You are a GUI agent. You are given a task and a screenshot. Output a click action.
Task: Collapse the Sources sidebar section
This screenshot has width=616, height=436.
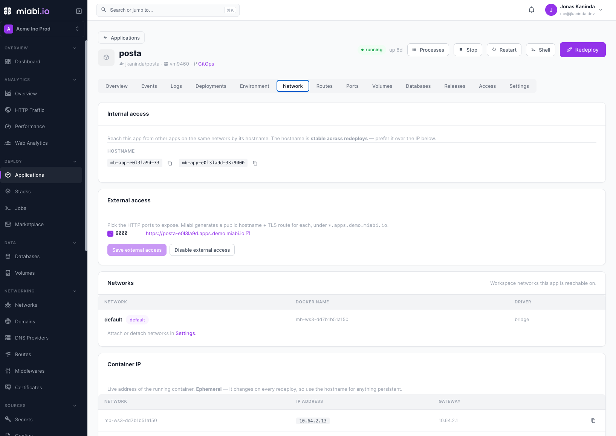click(75, 406)
